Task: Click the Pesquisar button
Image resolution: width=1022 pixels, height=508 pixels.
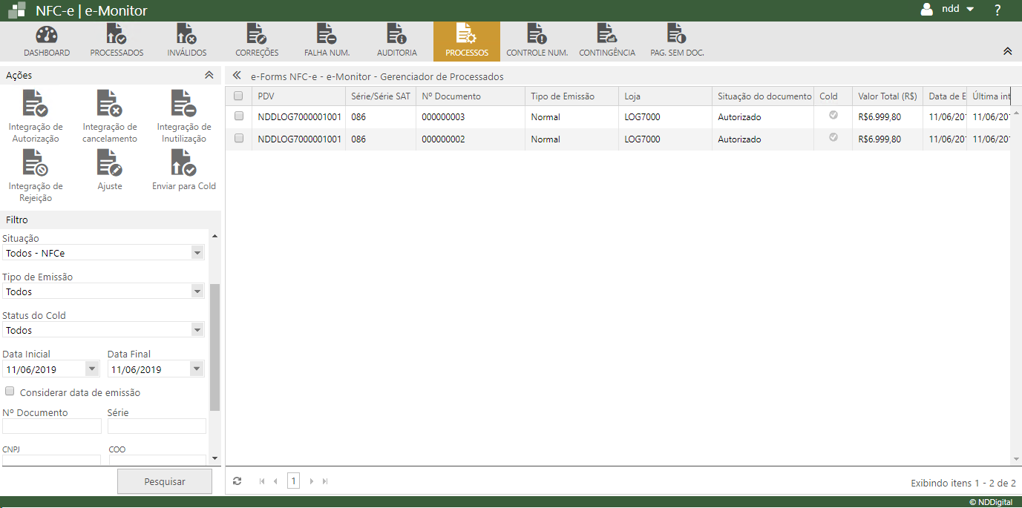Action: point(165,481)
